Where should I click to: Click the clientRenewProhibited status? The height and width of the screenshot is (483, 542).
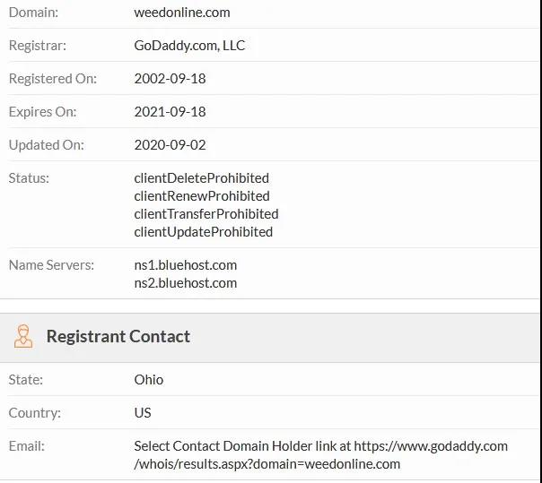pyautogui.click(x=202, y=196)
